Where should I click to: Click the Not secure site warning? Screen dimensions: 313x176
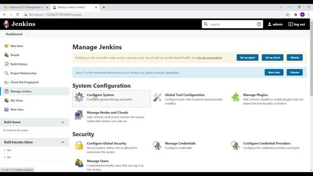point(34,15)
